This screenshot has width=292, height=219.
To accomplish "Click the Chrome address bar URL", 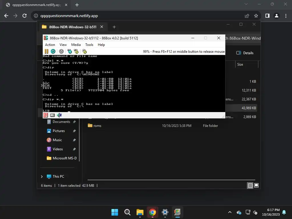I will [x=69, y=16].
